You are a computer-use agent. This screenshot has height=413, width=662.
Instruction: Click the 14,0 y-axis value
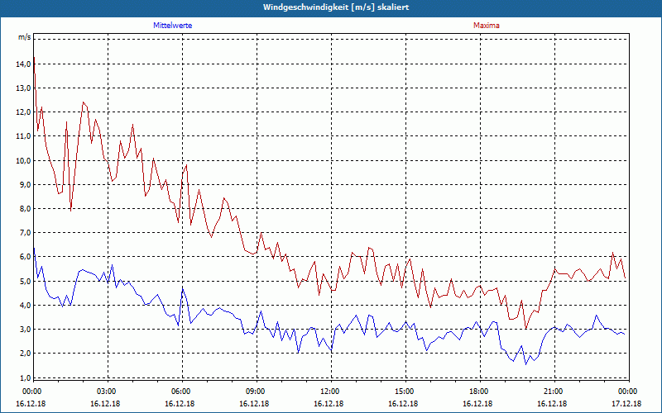(24, 64)
